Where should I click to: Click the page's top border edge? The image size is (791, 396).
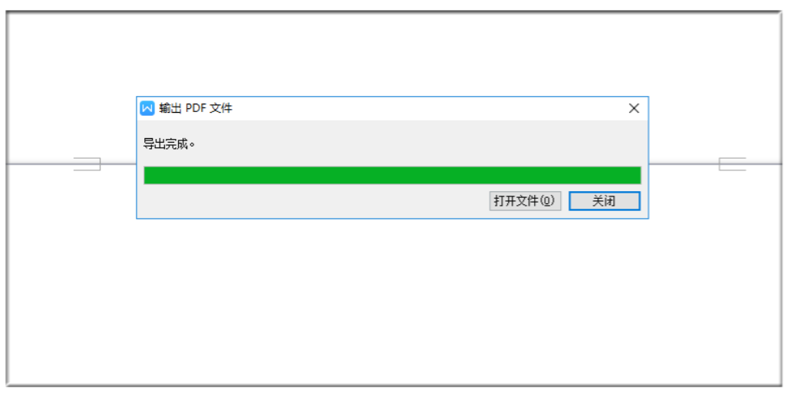click(x=394, y=12)
